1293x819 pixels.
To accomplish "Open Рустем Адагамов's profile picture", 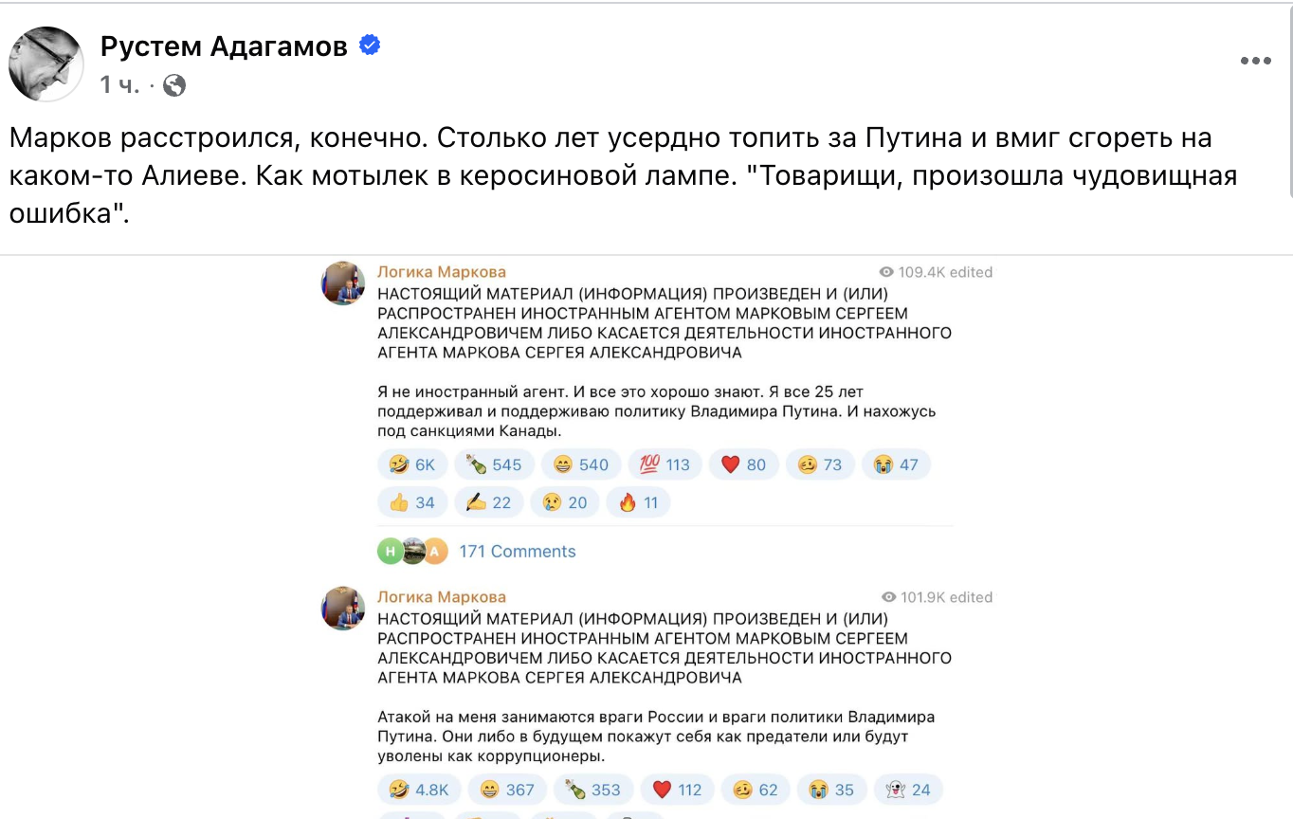I will 46,64.
